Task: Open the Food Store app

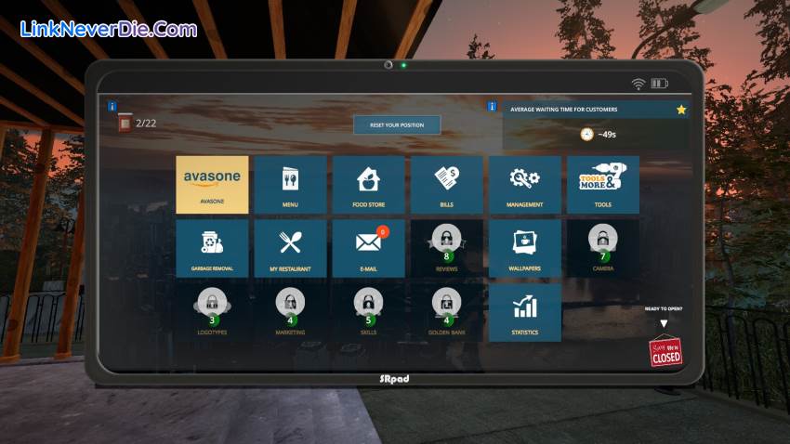Action: [x=368, y=184]
